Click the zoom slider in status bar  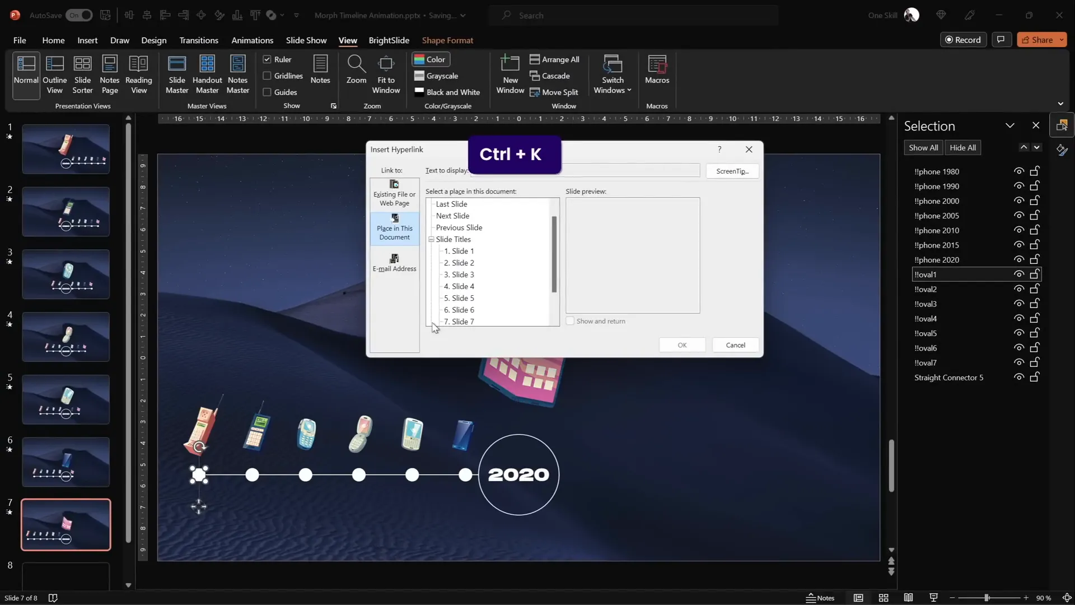tap(987, 598)
